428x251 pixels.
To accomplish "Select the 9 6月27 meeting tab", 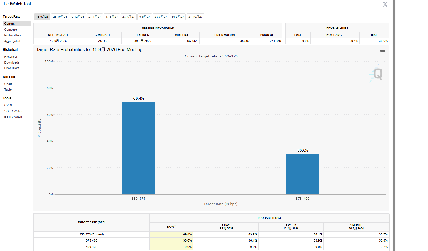I will 145,17.
